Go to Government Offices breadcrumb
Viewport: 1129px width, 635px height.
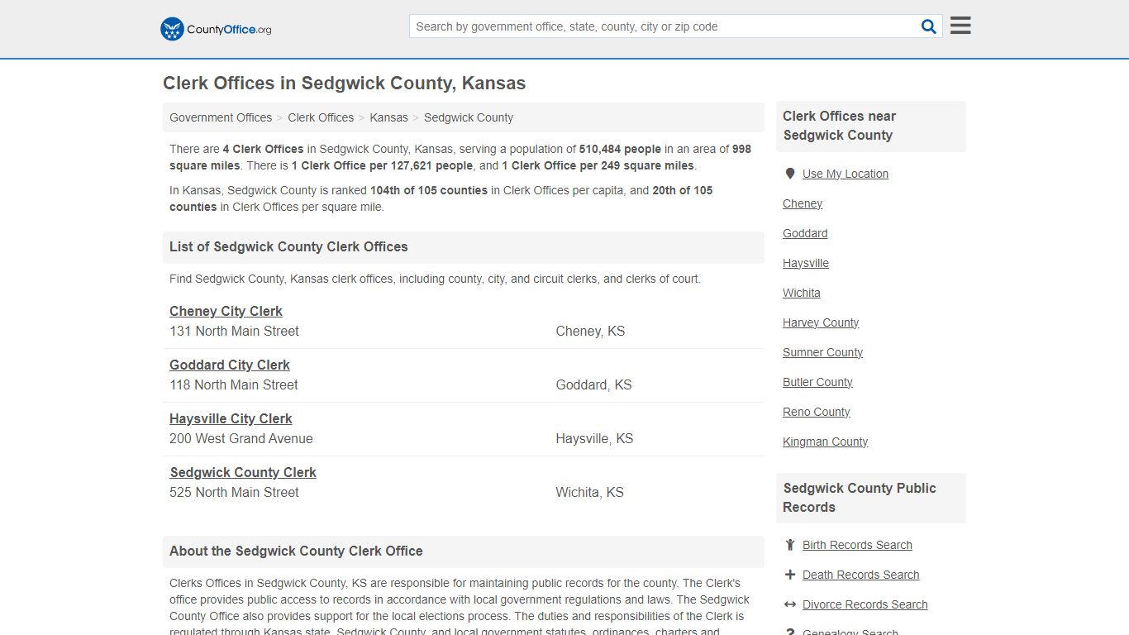[x=221, y=117]
